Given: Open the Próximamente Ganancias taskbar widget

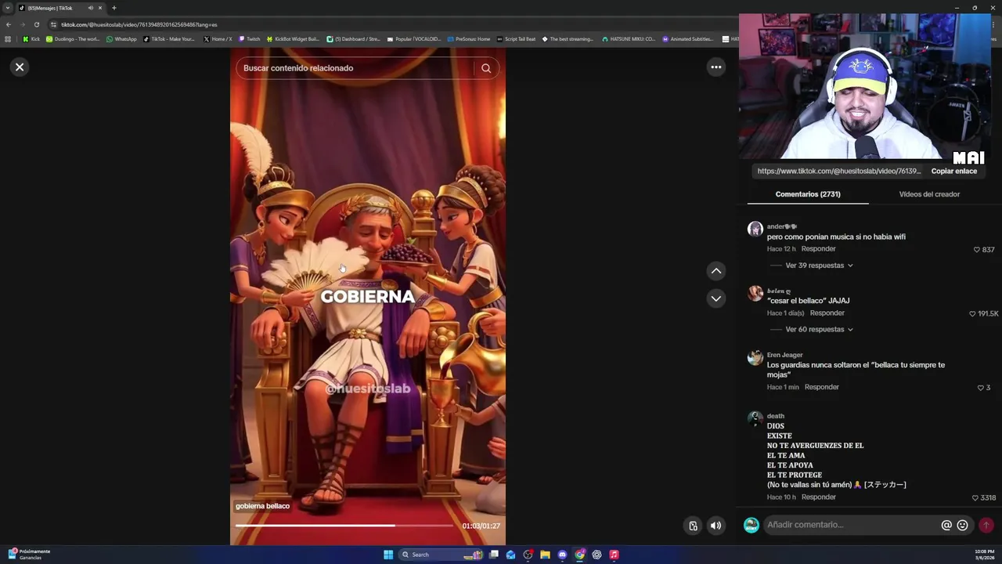Looking at the screenshot, I should click(x=30, y=554).
